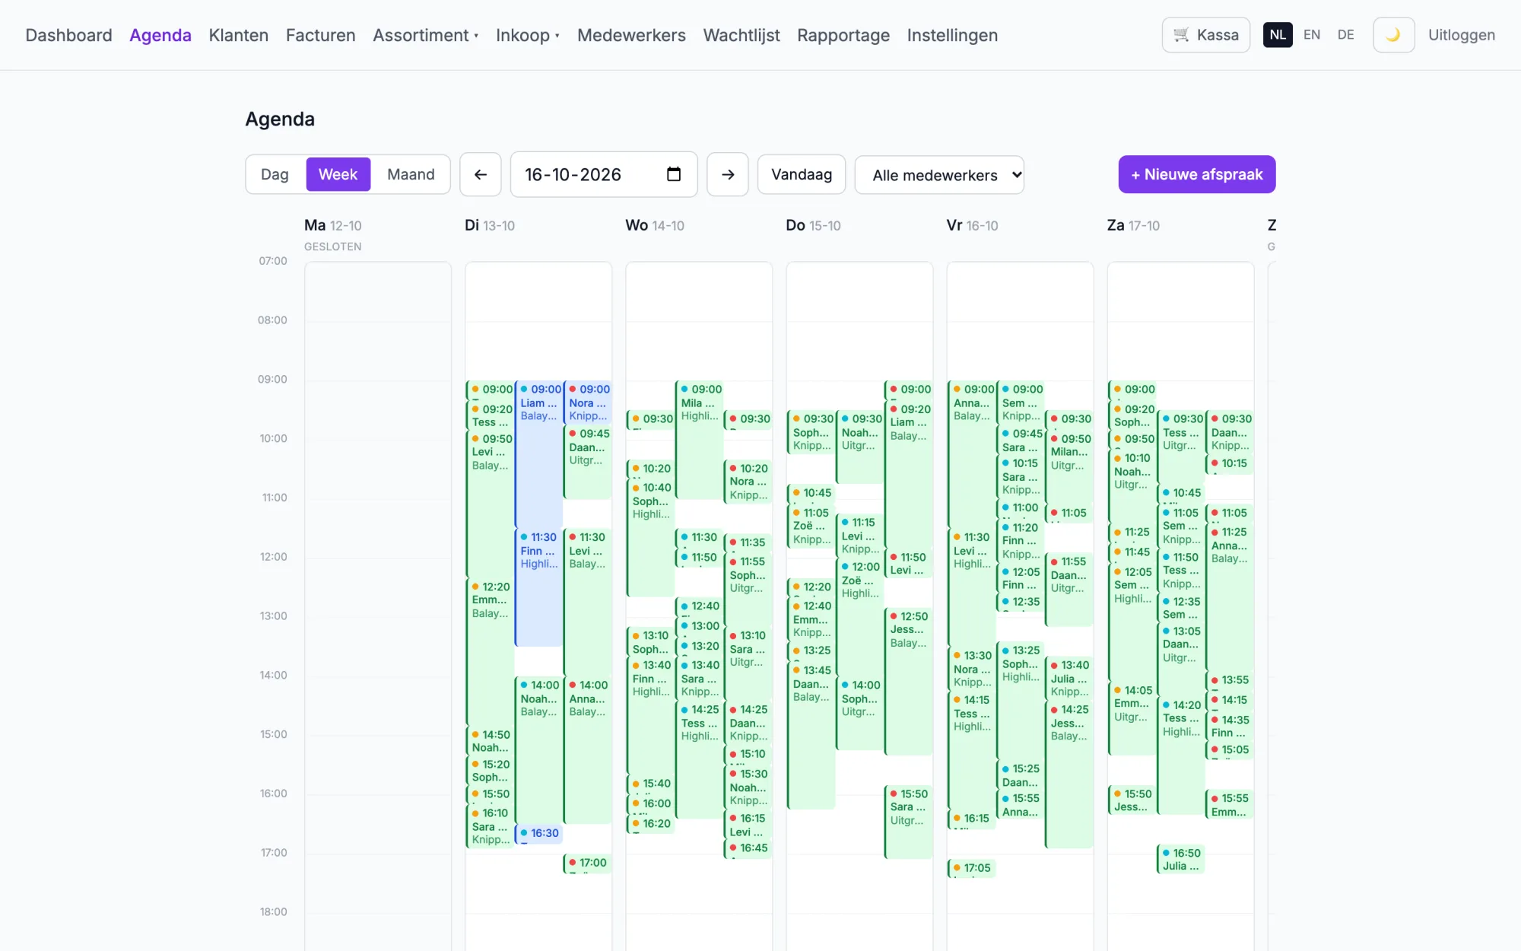This screenshot has width=1521, height=951.
Task: Open the Kassa register
Action: click(x=1205, y=35)
